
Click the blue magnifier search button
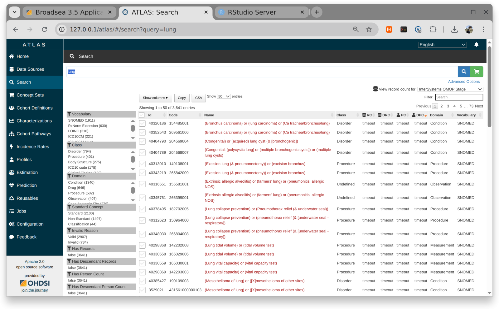point(464,72)
